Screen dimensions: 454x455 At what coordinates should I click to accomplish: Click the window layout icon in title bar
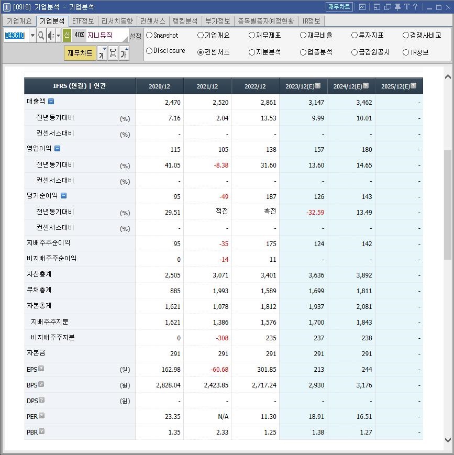[377, 7]
